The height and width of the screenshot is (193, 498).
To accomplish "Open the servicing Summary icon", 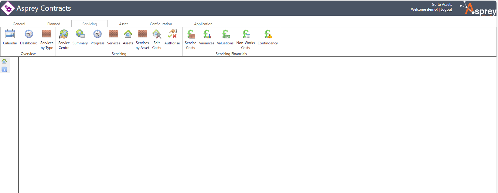I will (x=80, y=34).
